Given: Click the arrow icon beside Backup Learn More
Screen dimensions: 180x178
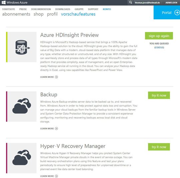Looking at the screenshot, I should [x=56, y=129].
